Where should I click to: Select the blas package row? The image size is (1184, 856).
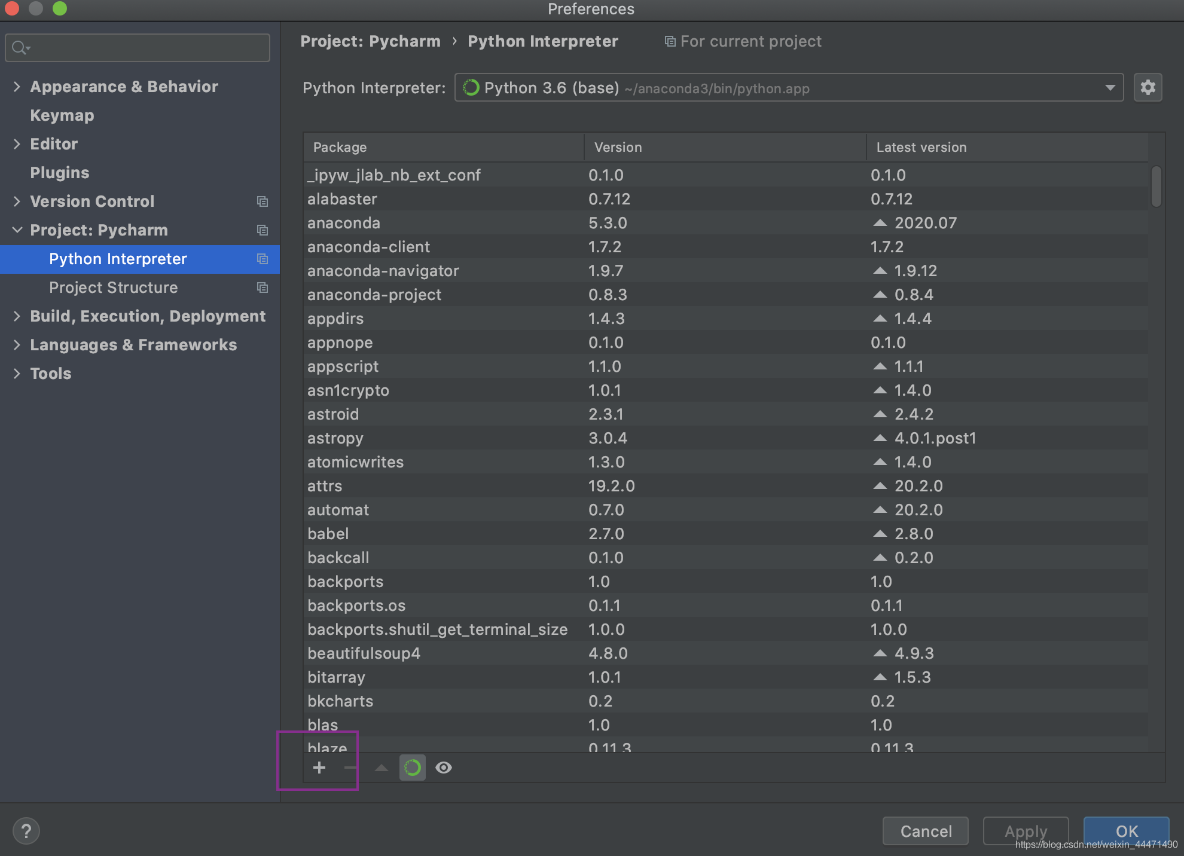click(726, 725)
